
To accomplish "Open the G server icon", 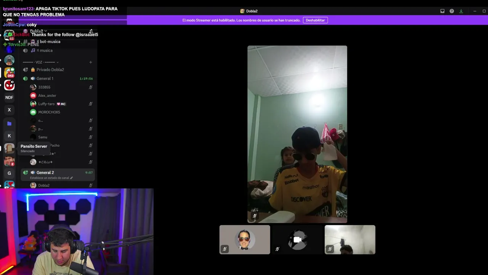I will click(x=9, y=173).
